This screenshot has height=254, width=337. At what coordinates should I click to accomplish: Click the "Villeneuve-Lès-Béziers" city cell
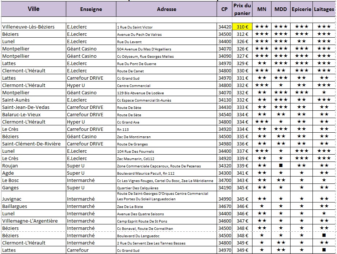pos(34,27)
